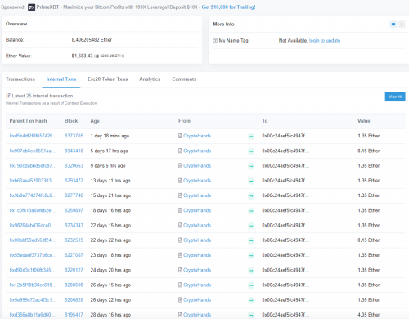Open CryptoHands link in block 8277748 row
This screenshot has height=319, width=409.
(197, 195)
